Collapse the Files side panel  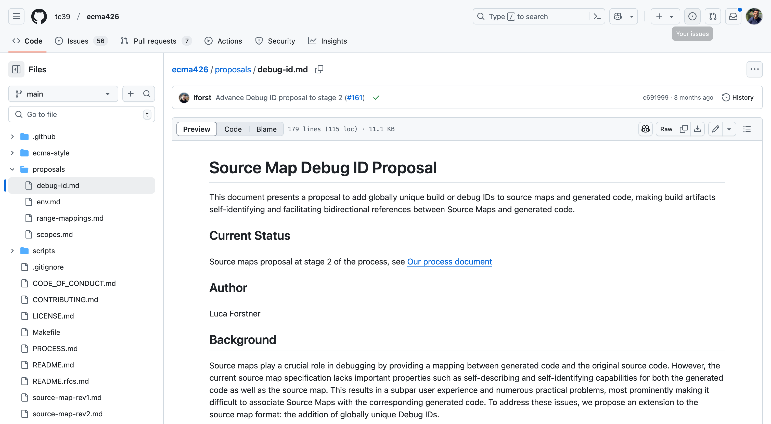coord(16,69)
